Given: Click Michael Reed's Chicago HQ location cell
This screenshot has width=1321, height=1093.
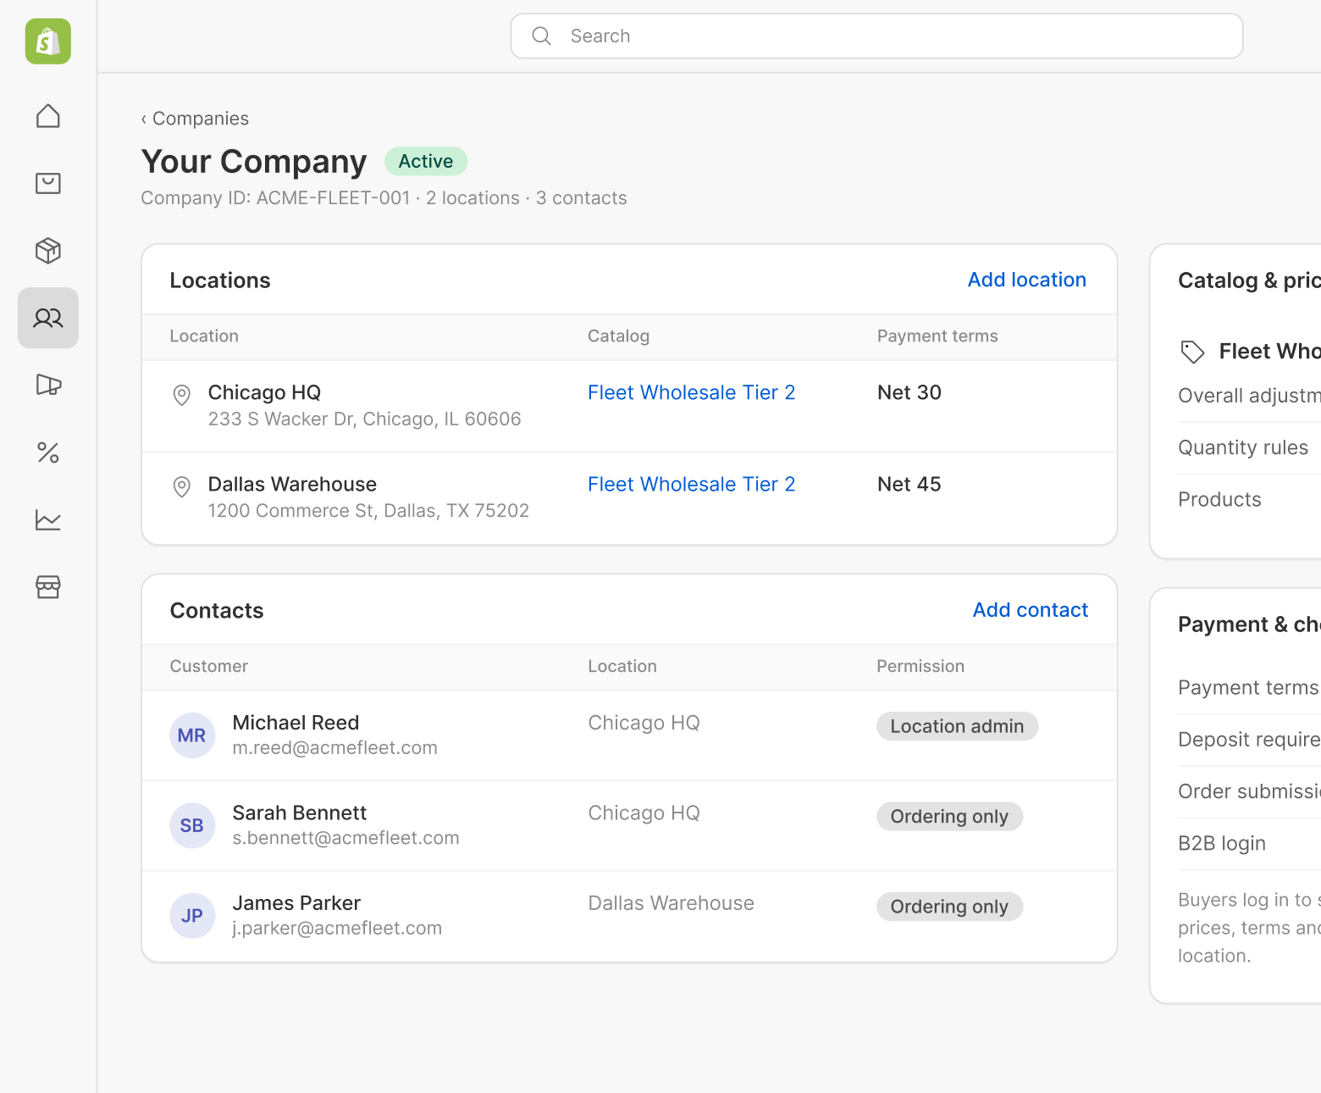Looking at the screenshot, I should tap(644, 723).
